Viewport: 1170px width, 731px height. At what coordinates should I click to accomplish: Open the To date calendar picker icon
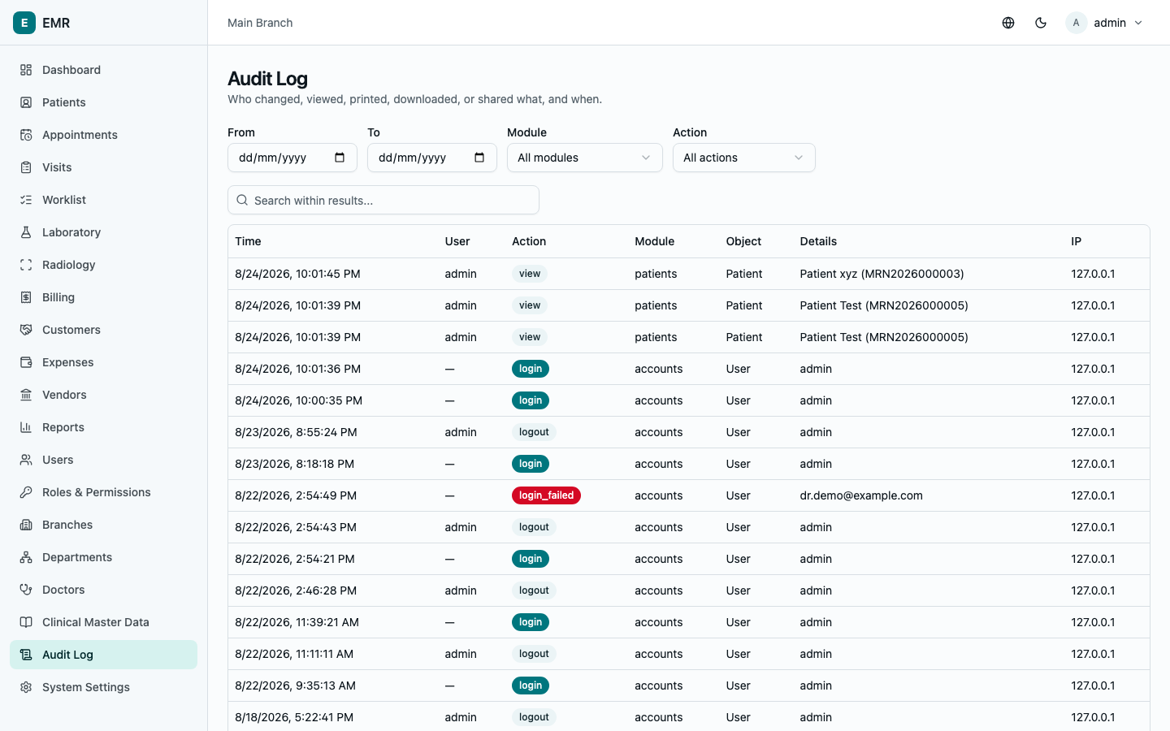(x=479, y=158)
